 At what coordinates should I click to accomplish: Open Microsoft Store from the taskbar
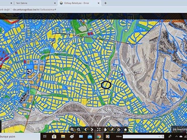point(54,136)
